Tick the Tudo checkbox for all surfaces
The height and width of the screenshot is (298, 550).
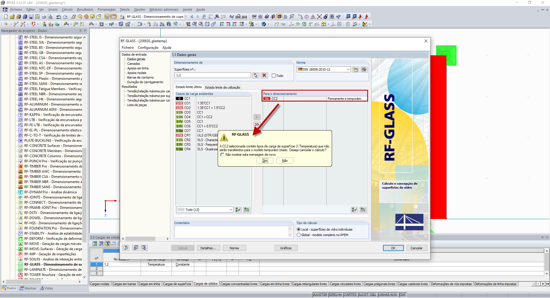point(274,76)
